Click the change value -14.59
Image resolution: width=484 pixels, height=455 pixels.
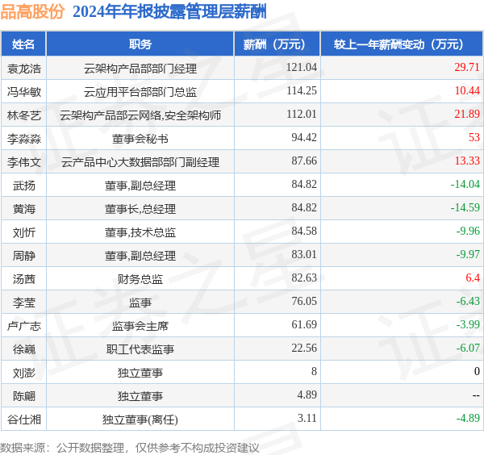465,208
